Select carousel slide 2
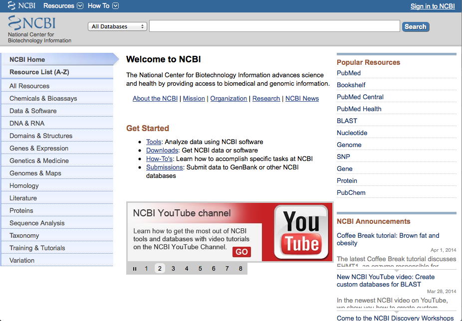Viewport: 462px width, 321px height. (160, 269)
